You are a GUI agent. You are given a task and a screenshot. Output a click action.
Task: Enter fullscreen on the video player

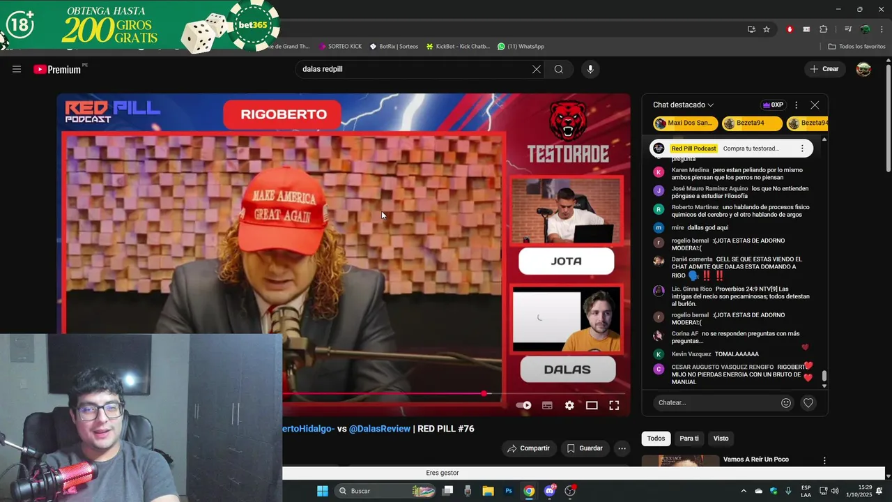click(x=614, y=405)
